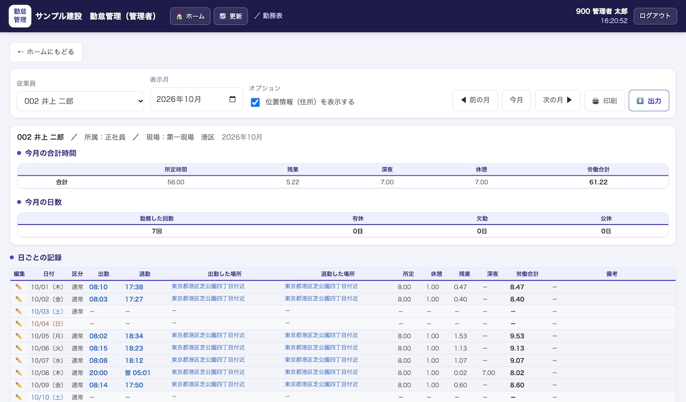Open 10/09 出勤した場所 address link

click(x=208, y=385)
